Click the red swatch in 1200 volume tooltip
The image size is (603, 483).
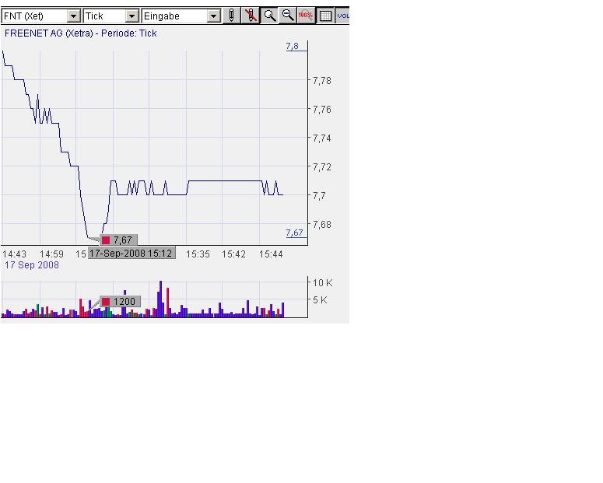(106, 302)
